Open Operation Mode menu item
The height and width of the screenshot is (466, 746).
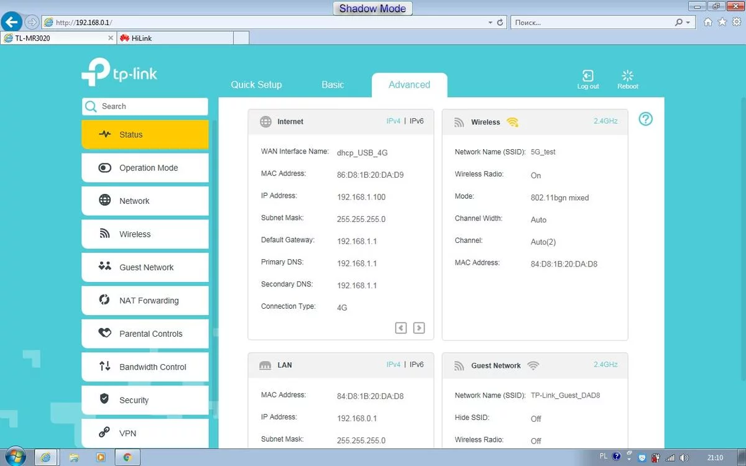pos(145,168)
